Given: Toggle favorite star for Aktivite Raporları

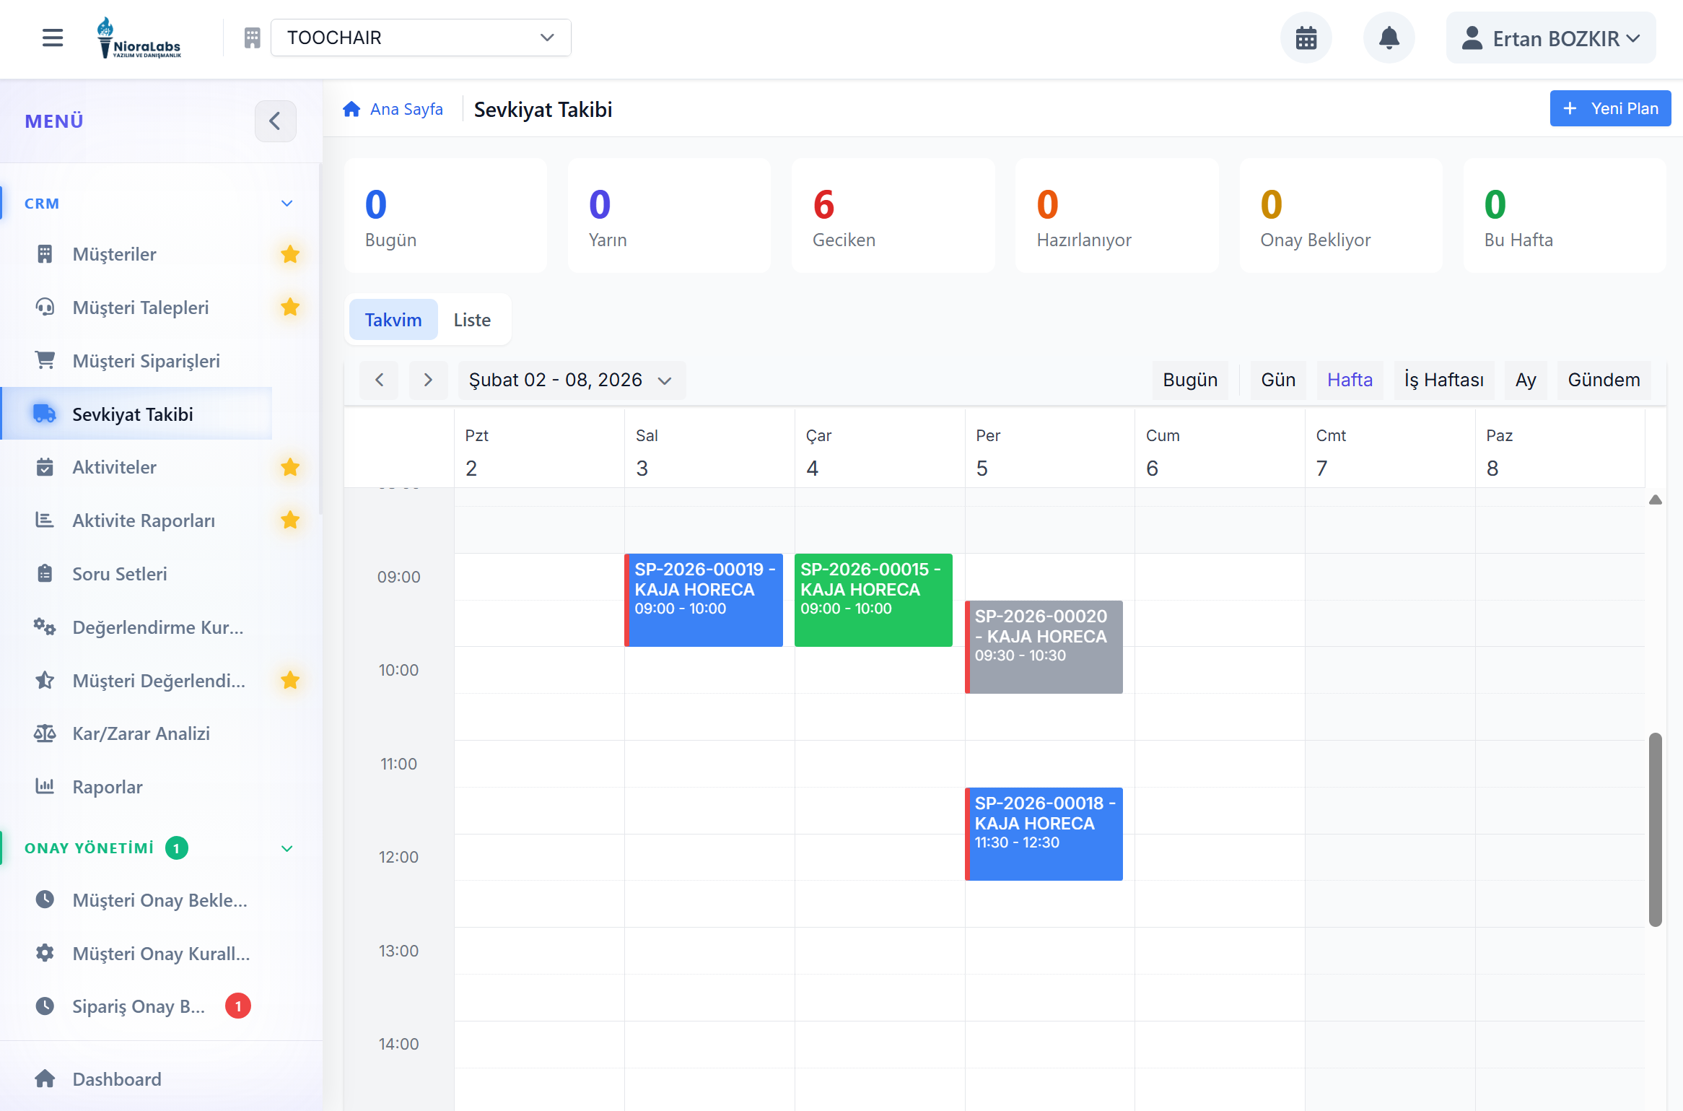Looking at the screenshot, I should (x=290, y=520).
